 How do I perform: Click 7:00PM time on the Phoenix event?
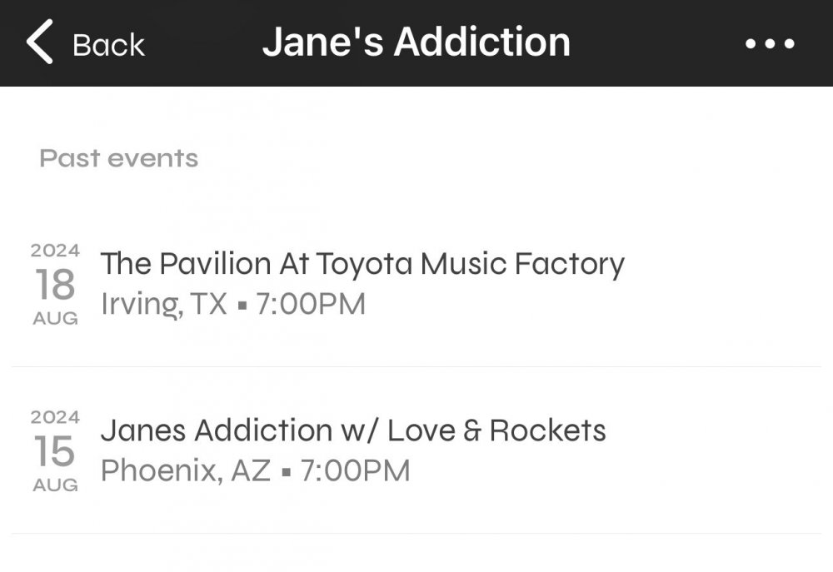pos(356,471)
